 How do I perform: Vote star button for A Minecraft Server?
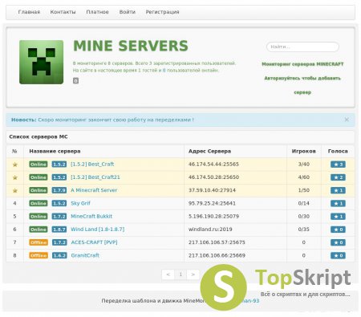(x=338, y=190)
